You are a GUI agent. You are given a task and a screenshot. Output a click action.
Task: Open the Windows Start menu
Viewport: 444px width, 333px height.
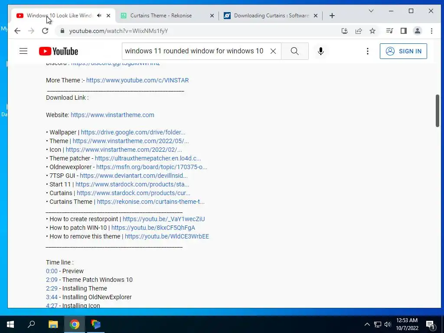[x=10, y=324]
